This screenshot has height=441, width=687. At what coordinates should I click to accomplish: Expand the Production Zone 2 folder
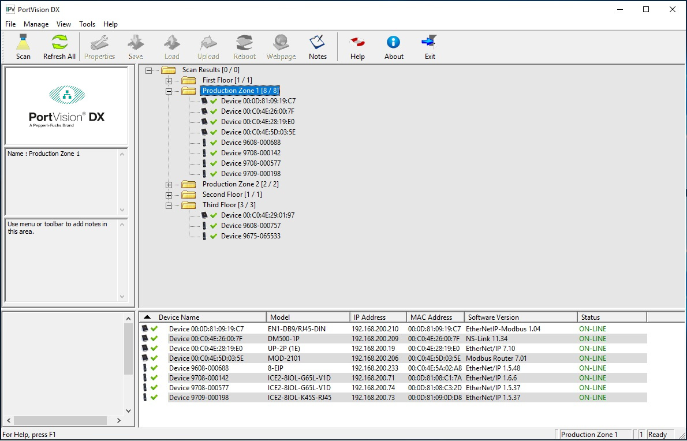[169, 184]
